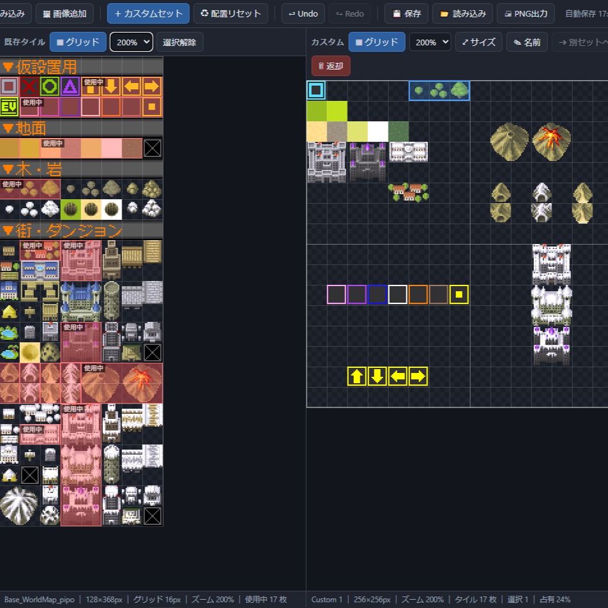Image resolution: width=608 pixels, height=608 pixels.
Task: Open the カスタム panel zoom 200% dropdown
Action: 430,42
